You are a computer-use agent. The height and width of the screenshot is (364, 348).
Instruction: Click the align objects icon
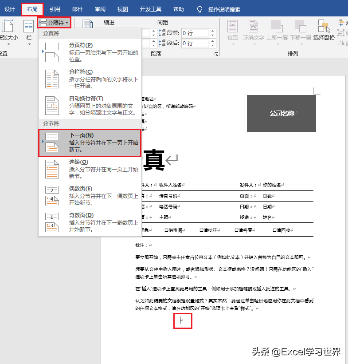[x=341, y=23]
